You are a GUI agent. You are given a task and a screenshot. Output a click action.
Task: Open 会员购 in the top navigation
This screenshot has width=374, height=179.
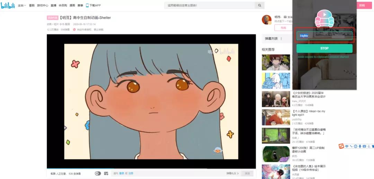(x=63, y=5)
